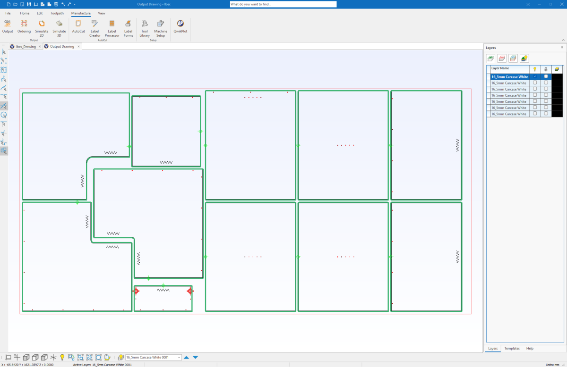This screenshot has width=567, height=367.
Task: Expand the quick access toolbar customize arrow
Action: [x=75, y=4]
